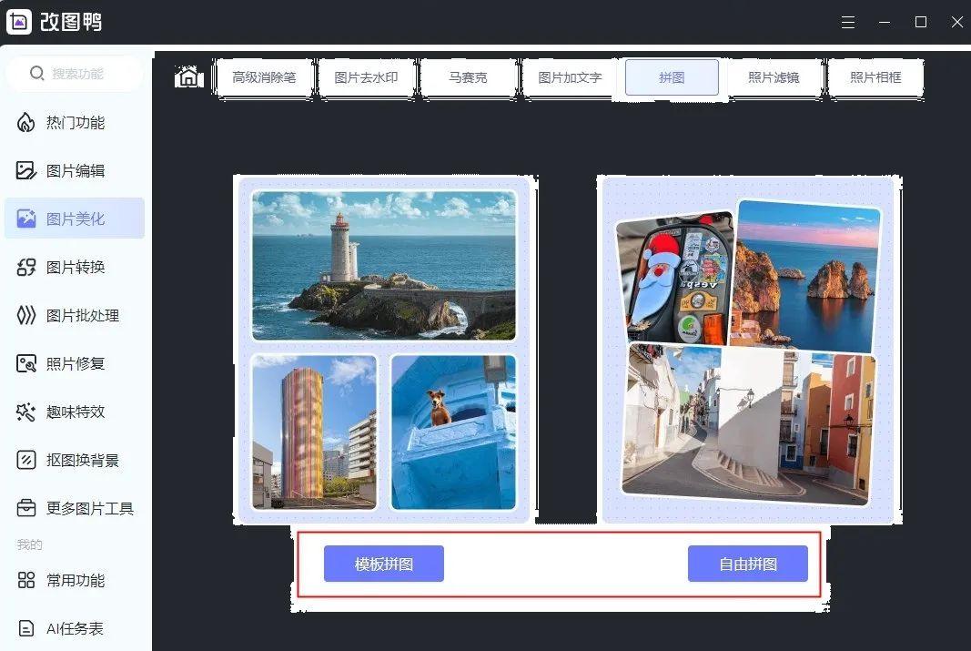Open the 图片去水印 tab
The image size is (971, 651).
tap(366, 78)
